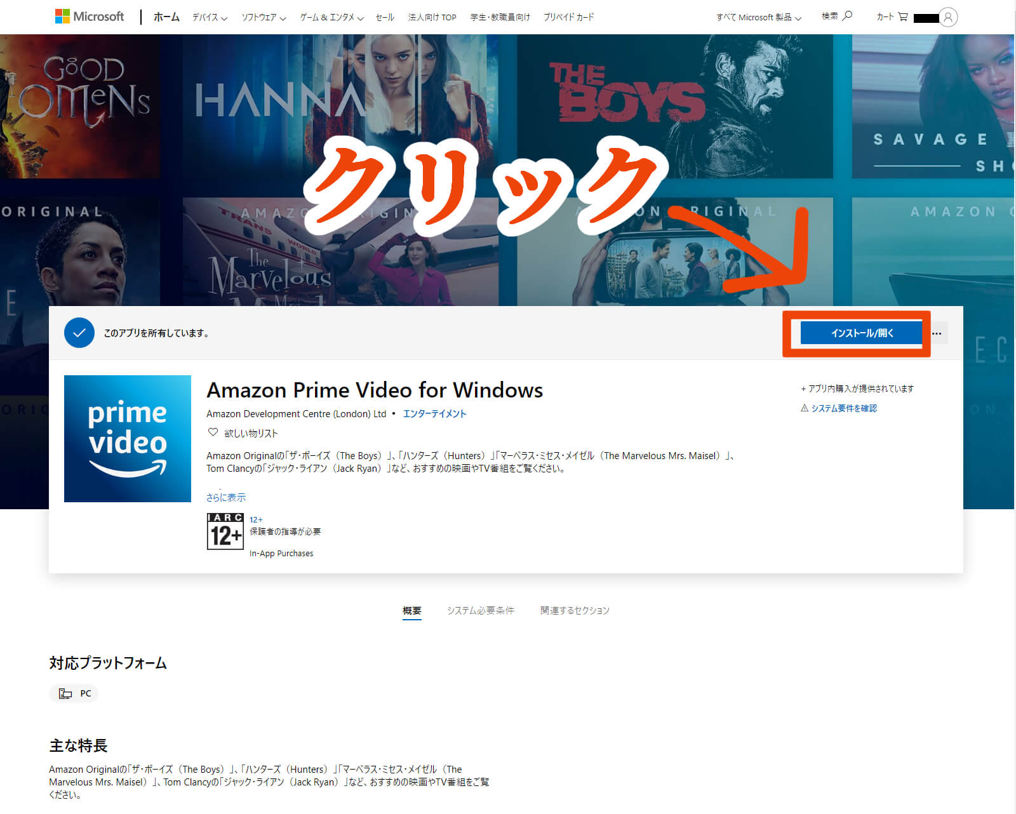
Task: Click the Microsoft logo
Action: point(90,17)
